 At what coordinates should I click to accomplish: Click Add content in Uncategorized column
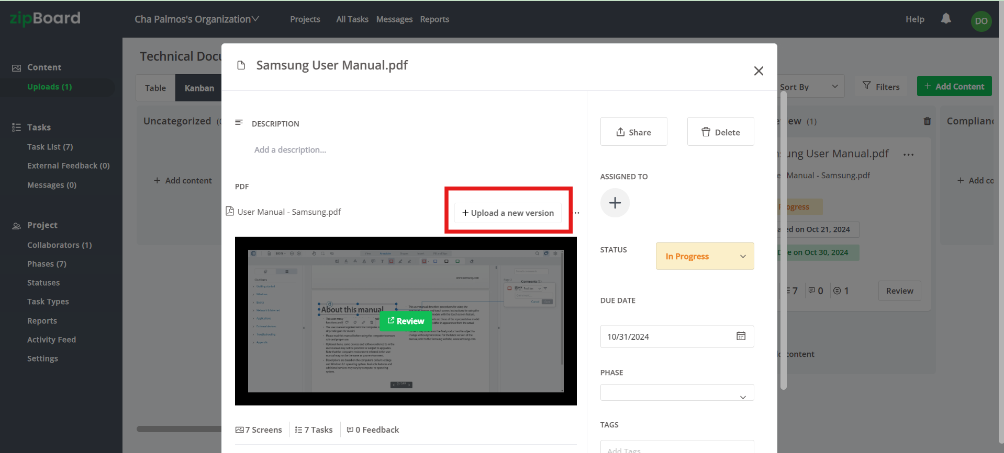(183, 180)
